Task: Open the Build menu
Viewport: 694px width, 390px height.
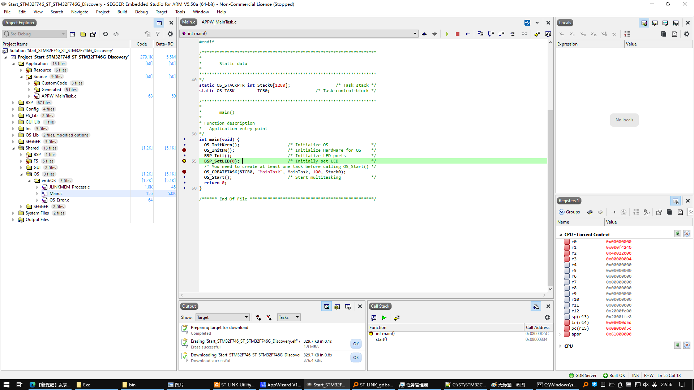Action: pyautogui.click(x=122, y=12)
